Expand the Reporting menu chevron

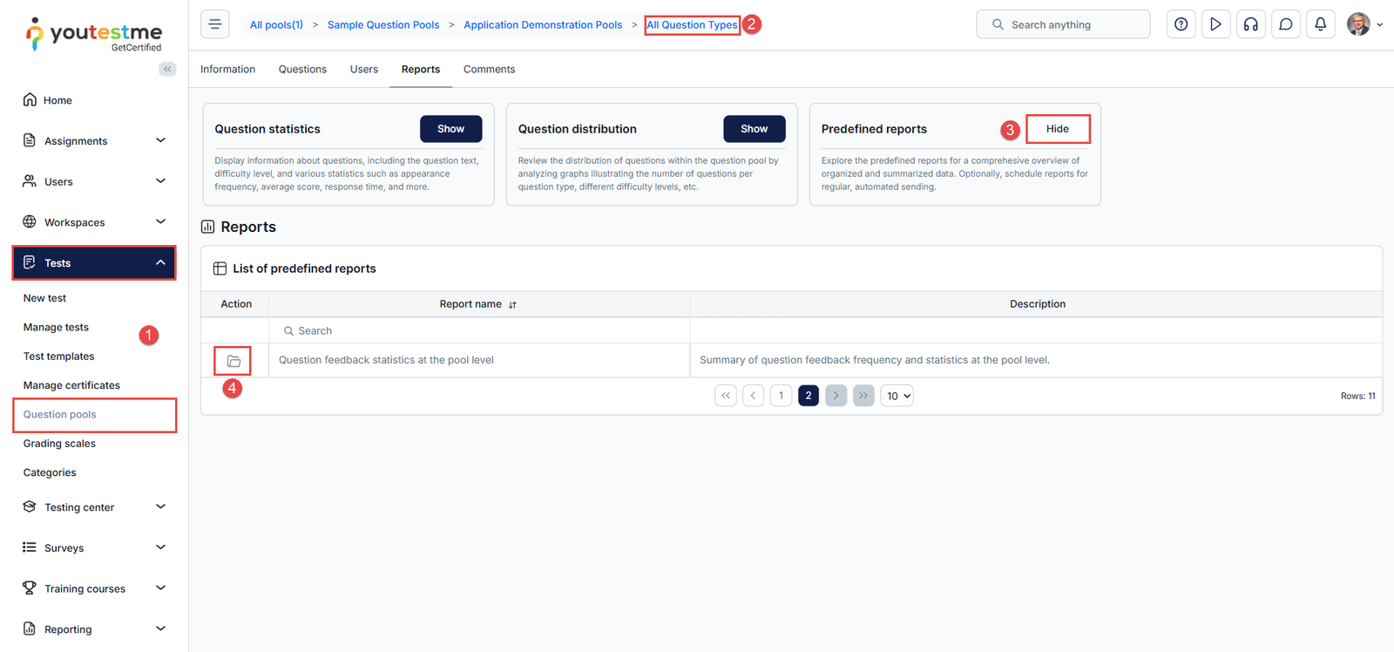tap(160, 628)
